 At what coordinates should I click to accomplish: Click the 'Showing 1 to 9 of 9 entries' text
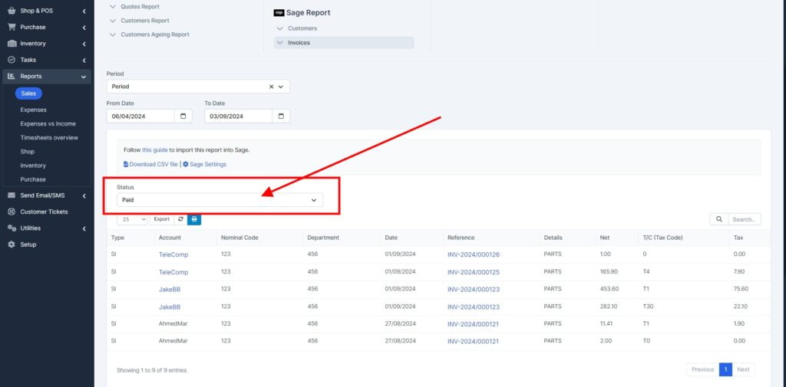coord(152,370)
